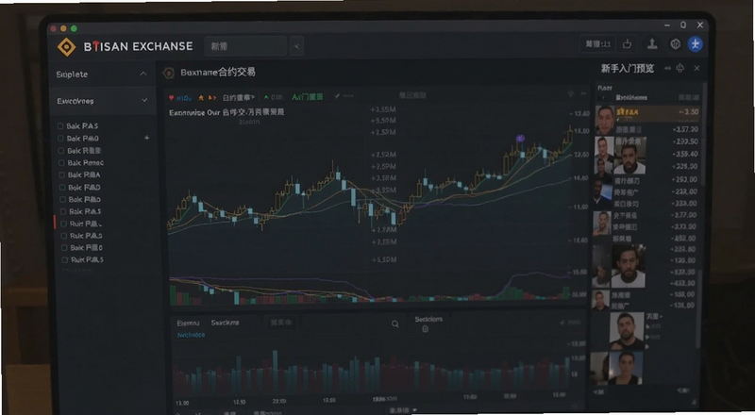The height and width of the screenshot is (415, 755).
Task: Expand the first arrow row beside the lower face thumbnail
Action: point(647,326)
